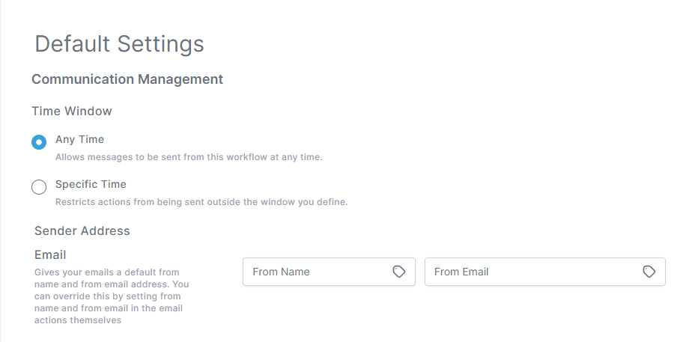
Task: Click the 'Restricts actions from being sent' description
Action: pyautogui.click(x=201, y=202)
